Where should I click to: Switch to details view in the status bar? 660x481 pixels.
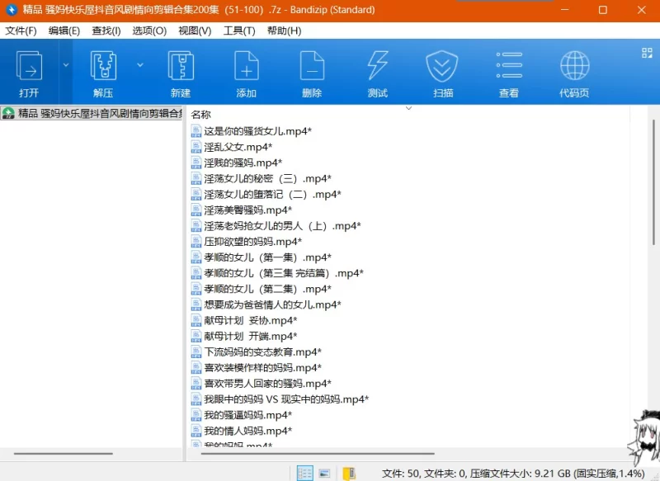coord(304,473)
